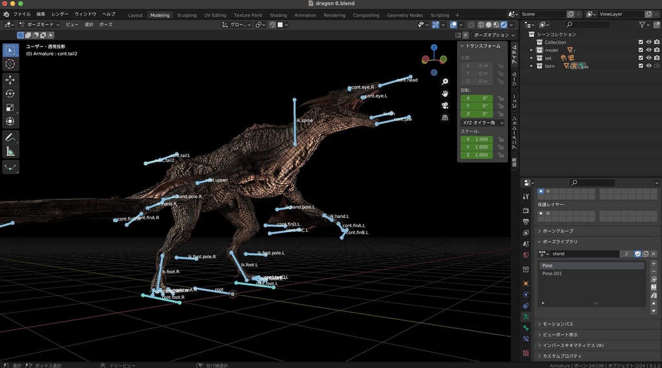Open World properties tab icon
The image size is (662, 368).
(526, 255)
